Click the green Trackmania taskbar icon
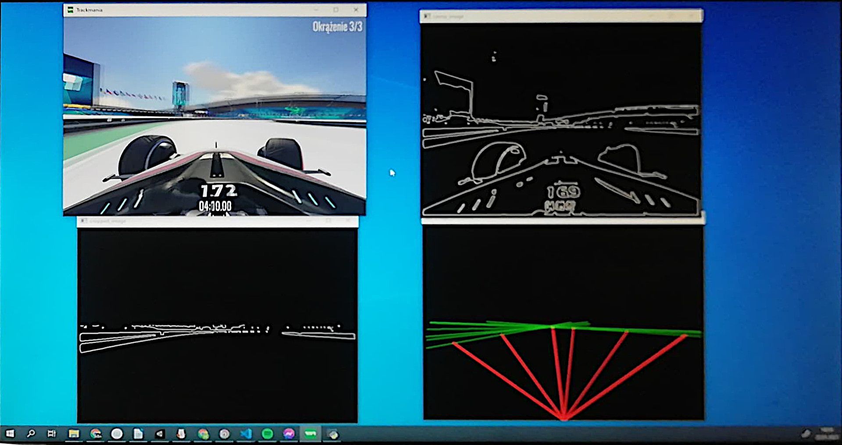 [x=310, y=434]
